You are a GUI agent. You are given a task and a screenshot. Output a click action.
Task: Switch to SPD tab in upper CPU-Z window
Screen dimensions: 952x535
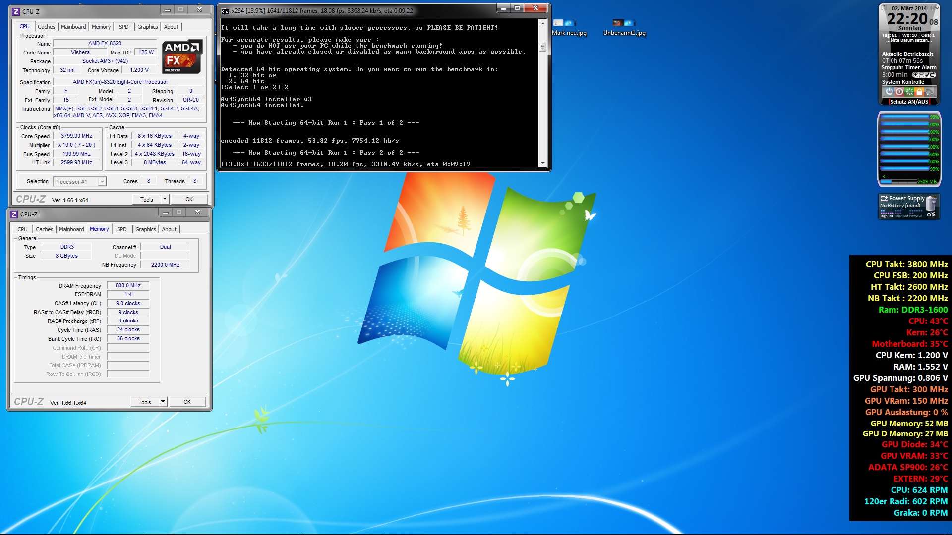pyautogui.click(x=124, y=27)
